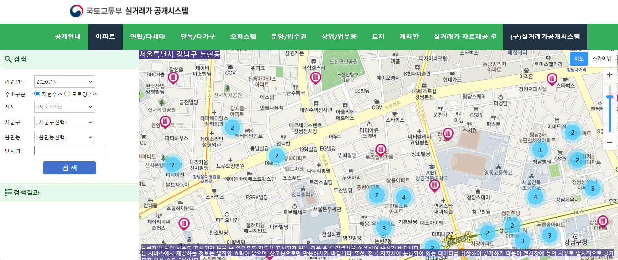The image size is (618, 260).
Task: Click cluster marker 2 beside 청학아파트
Action: point(276,156)
